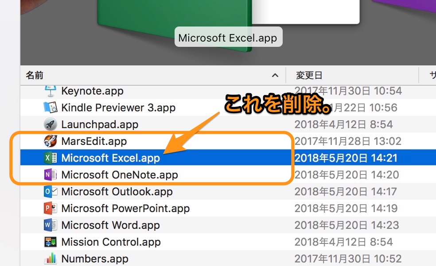Click the 変更日 column header

tap(309, 75)
